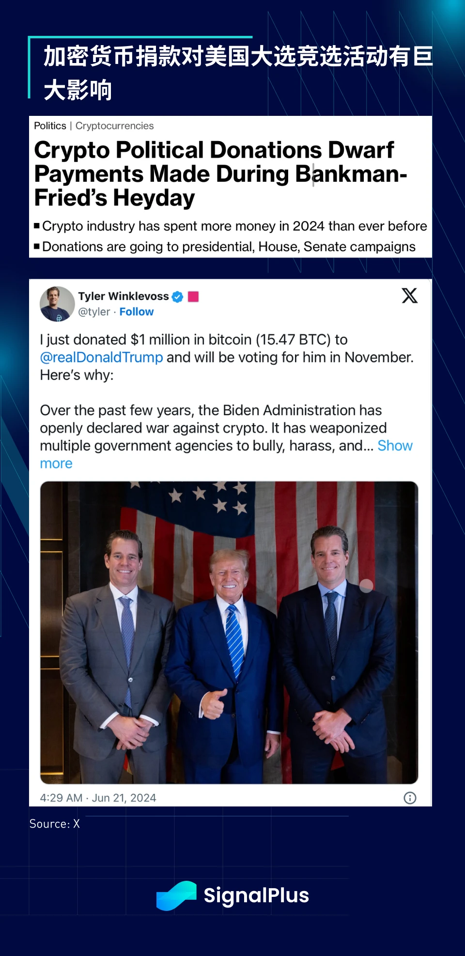Screen dimensions: 465x956
Task: Click the Chinese title heading
Action: tap(238, 73)
